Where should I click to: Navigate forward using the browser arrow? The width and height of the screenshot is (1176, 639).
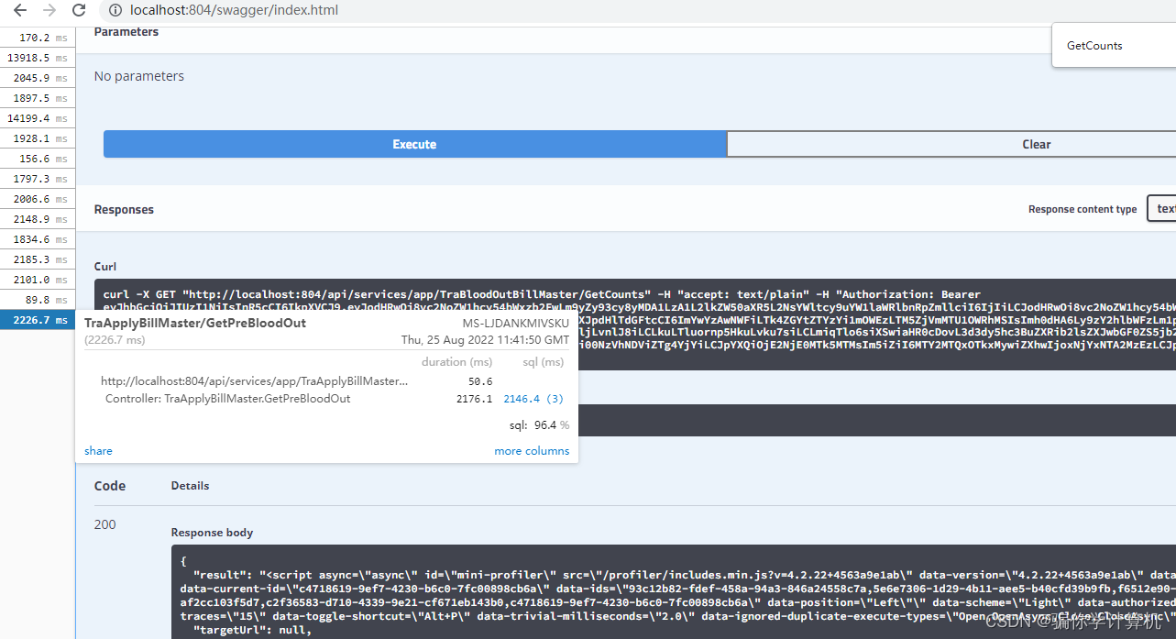48,11
